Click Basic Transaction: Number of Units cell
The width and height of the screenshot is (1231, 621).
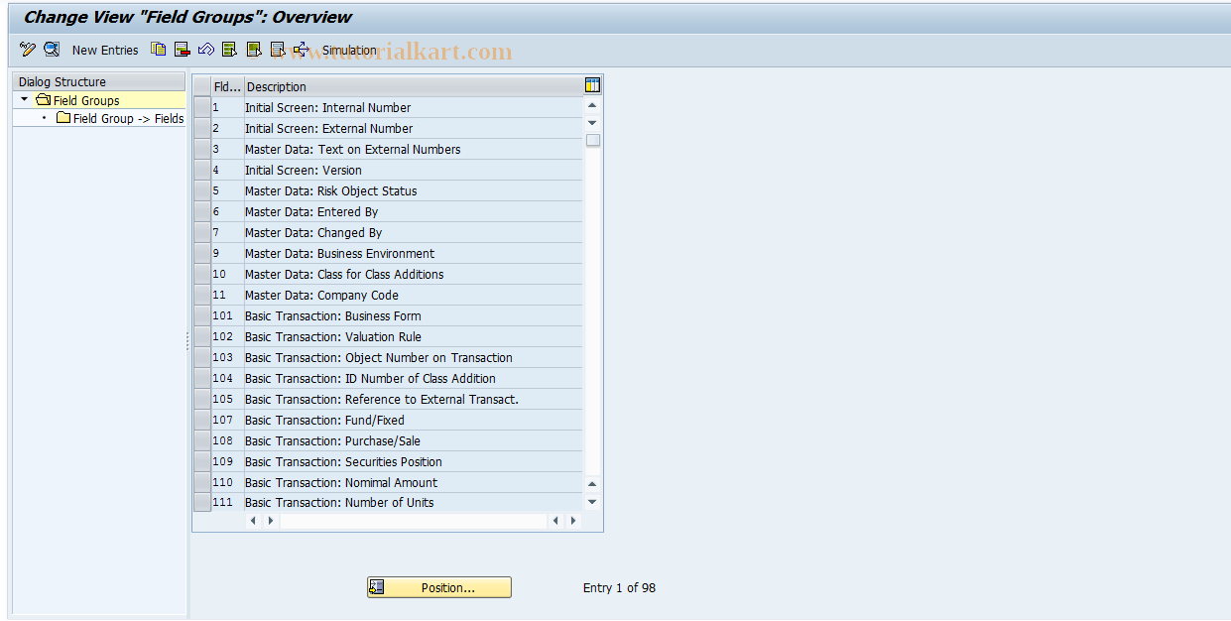(x=414, y=502)
